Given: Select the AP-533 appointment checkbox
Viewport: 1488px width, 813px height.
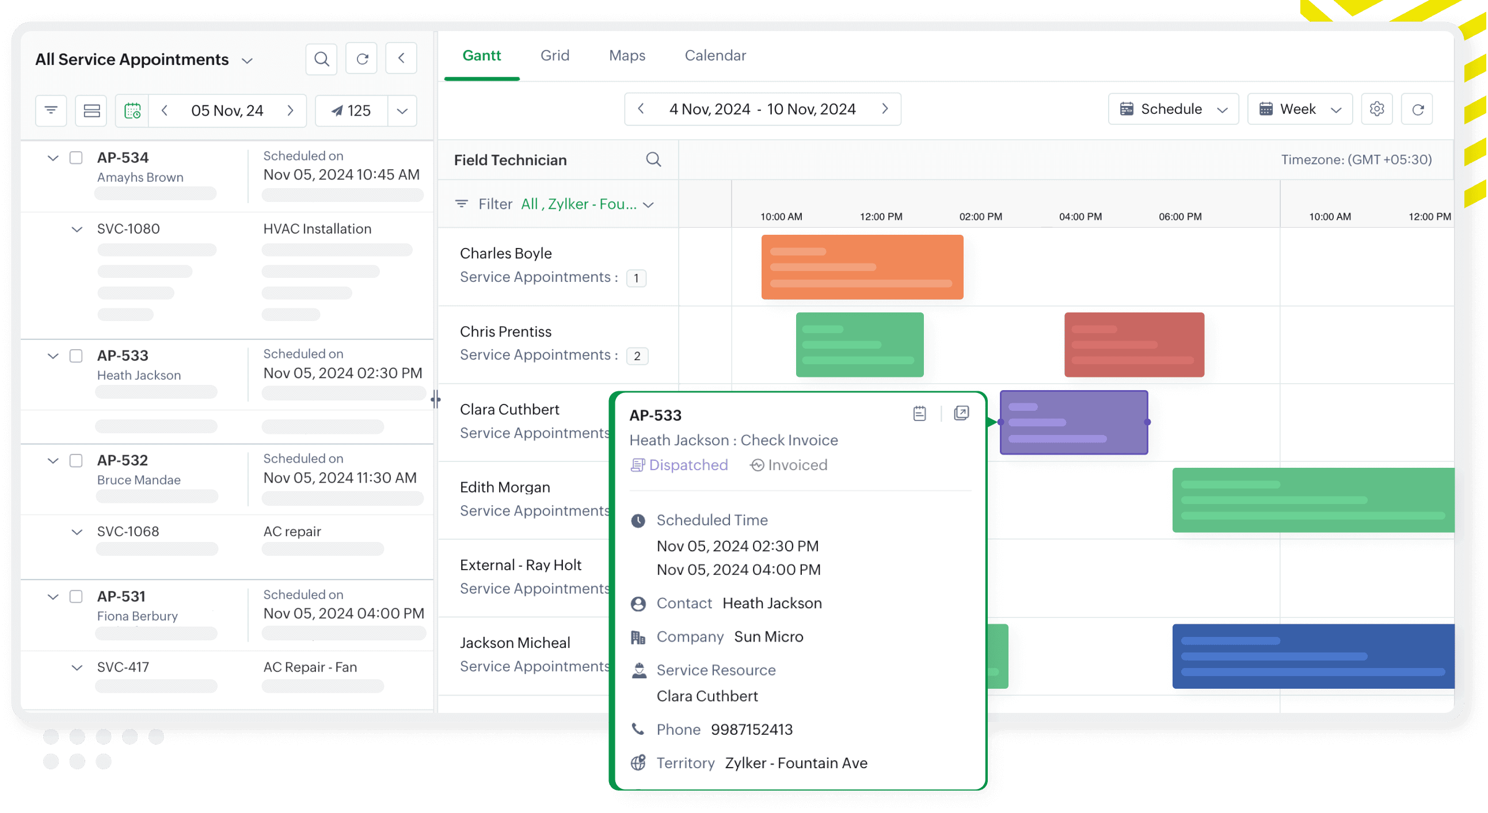Looking at the screenshot, I should point(76,356).
